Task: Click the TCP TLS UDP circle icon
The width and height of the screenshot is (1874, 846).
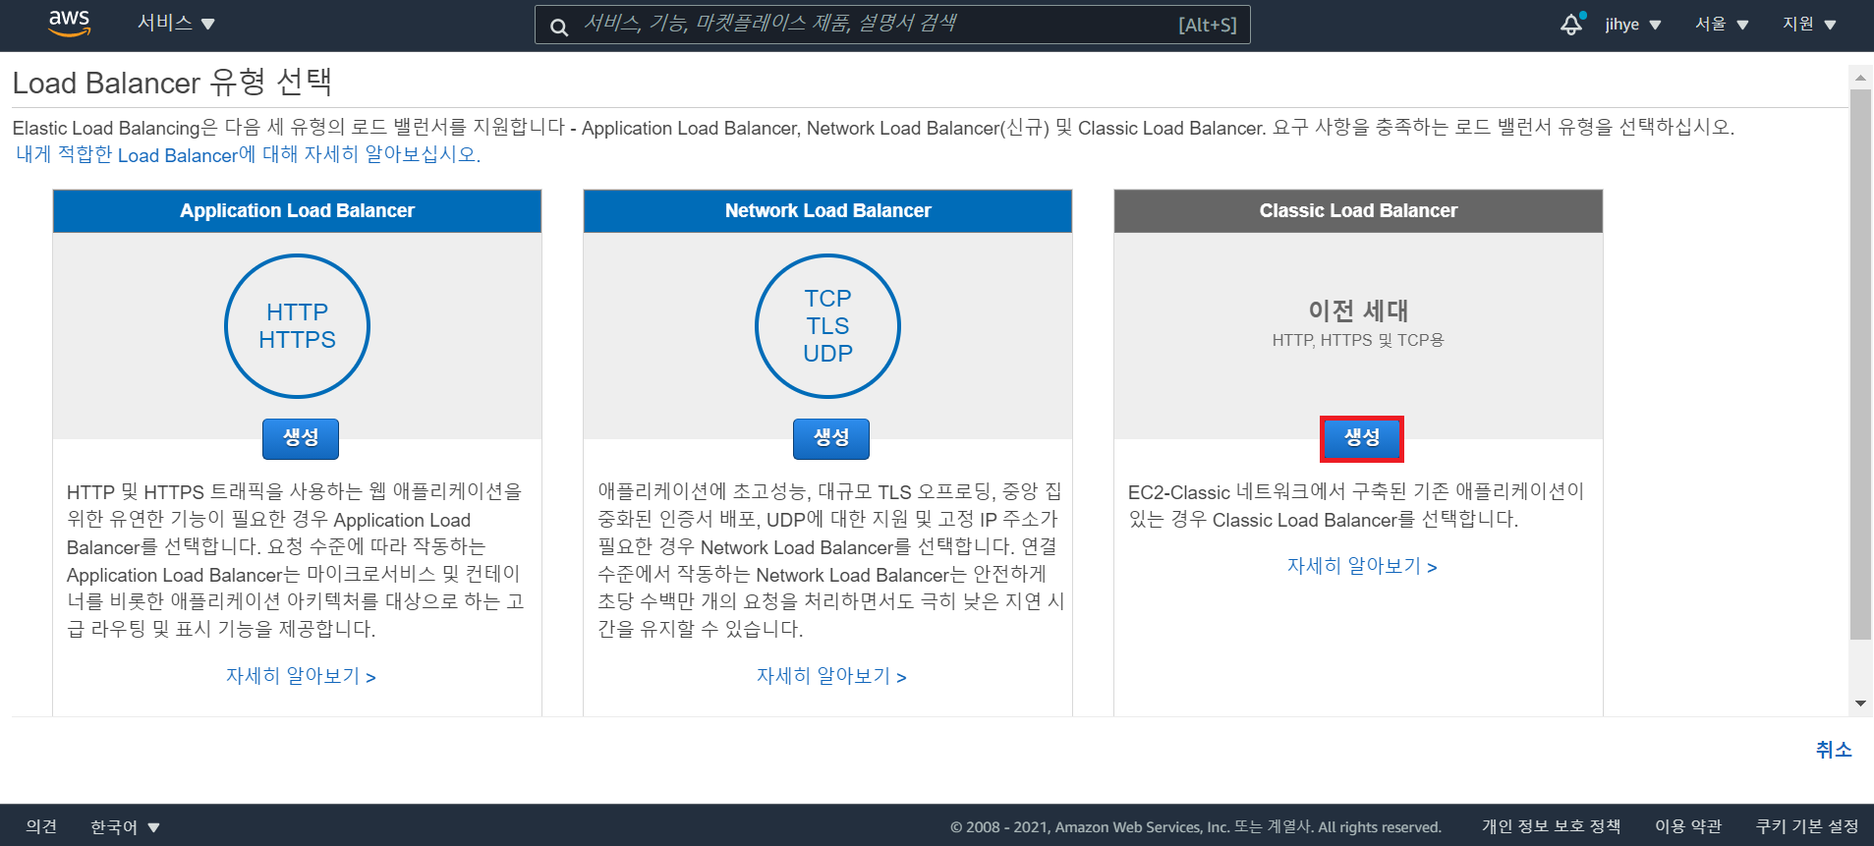Action: 827,326
